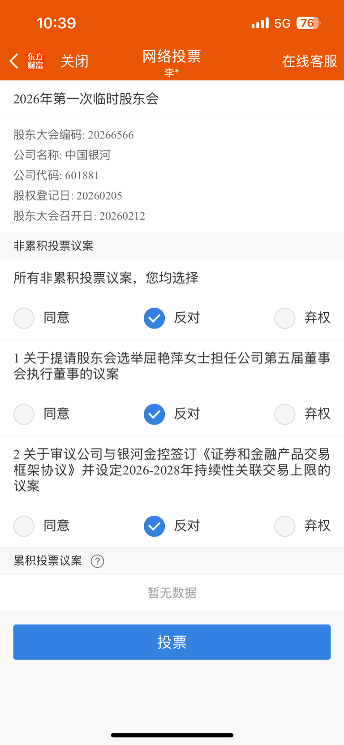Tap the battery indicator in status bar

pos(308,23)
